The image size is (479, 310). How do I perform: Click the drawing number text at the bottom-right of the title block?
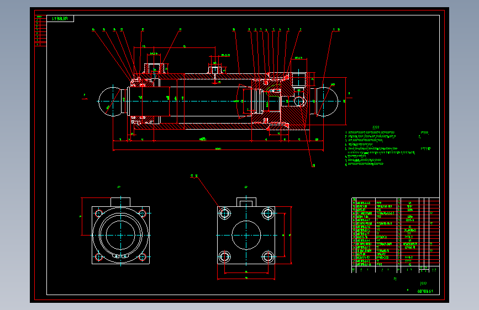pos(425,291)
